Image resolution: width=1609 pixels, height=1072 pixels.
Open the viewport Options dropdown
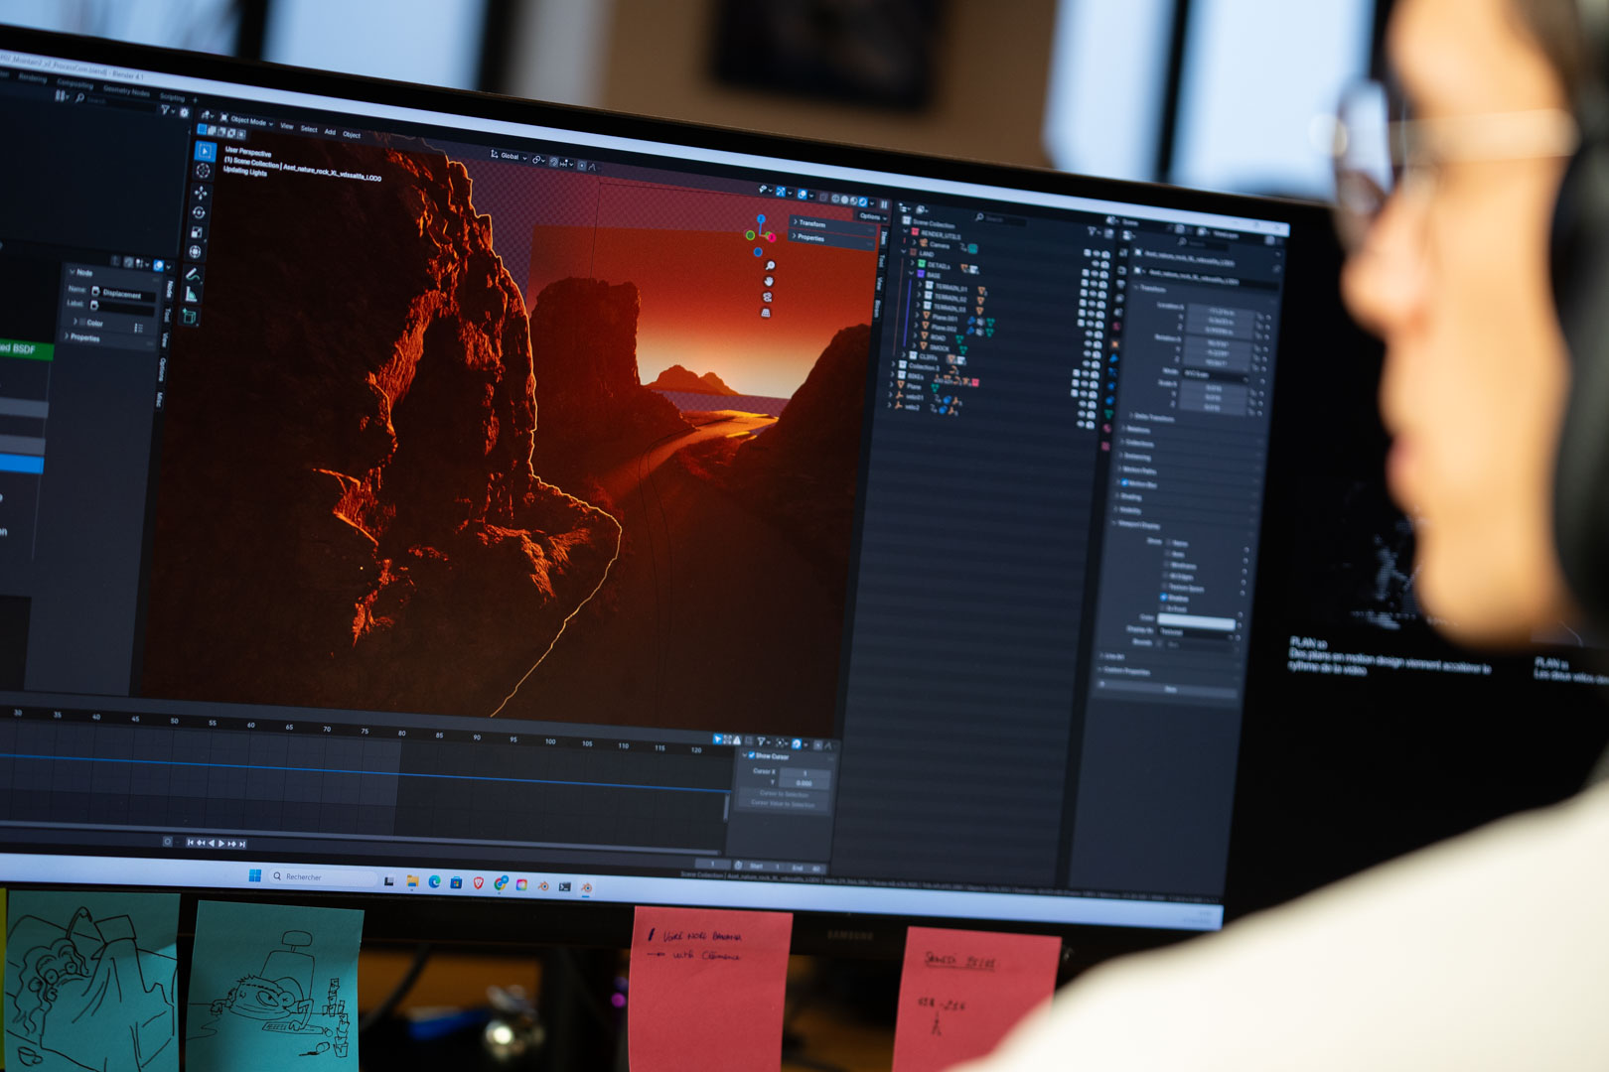point(872,216)
